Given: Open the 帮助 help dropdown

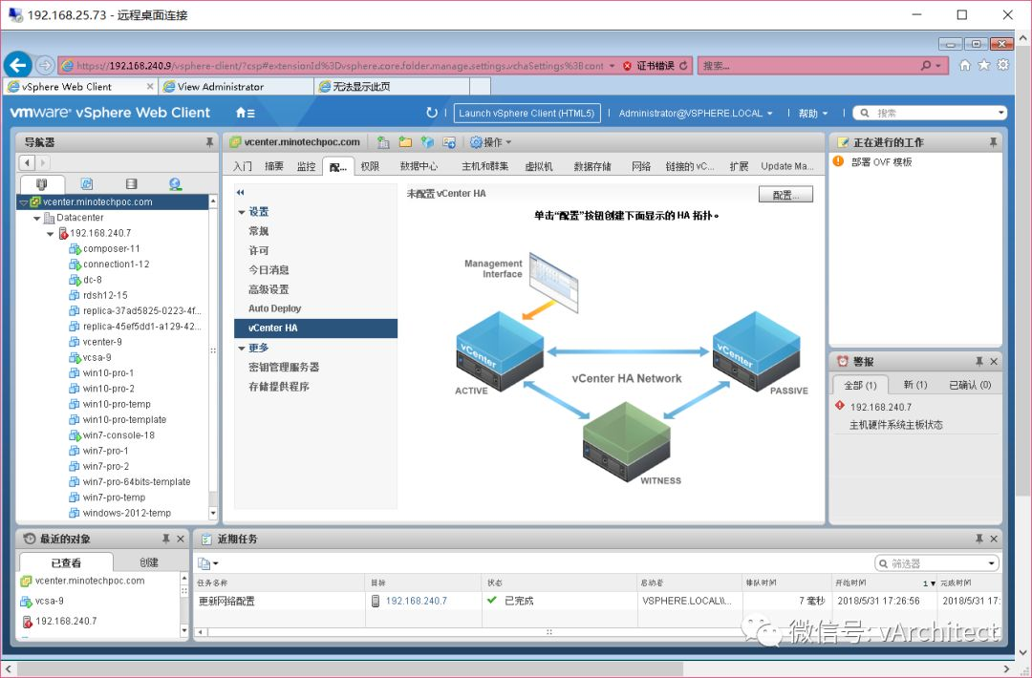Looking at the screenshot, I should pos(813,113).
